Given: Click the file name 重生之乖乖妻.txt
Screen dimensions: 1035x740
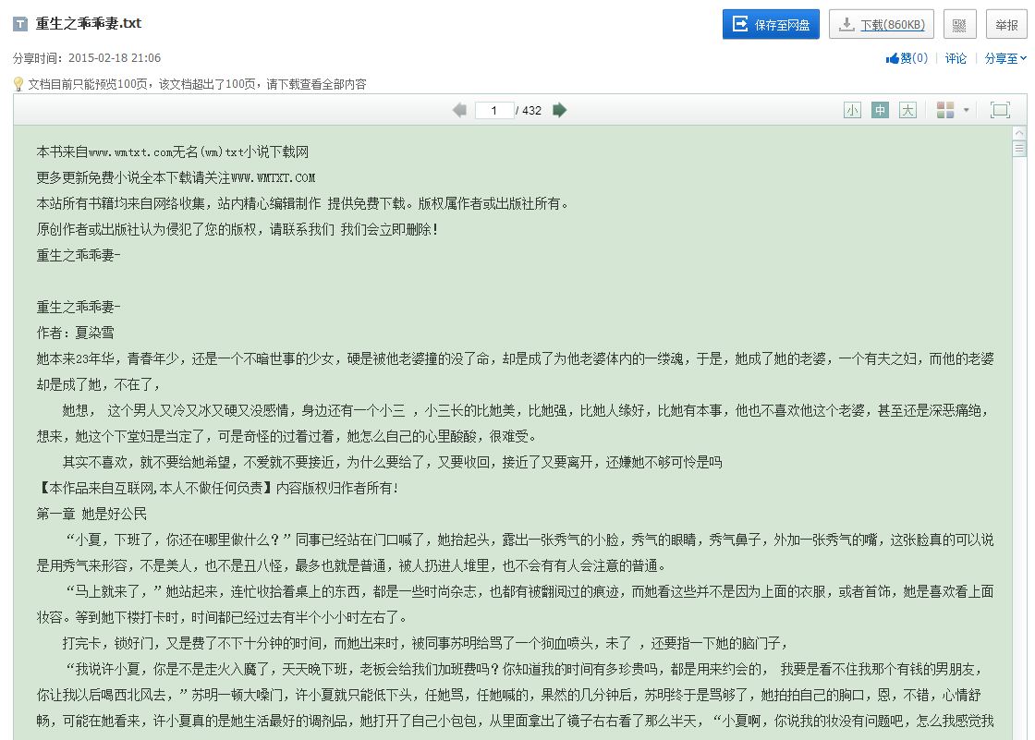Looking at the screenshot, I should pos(88,23).
